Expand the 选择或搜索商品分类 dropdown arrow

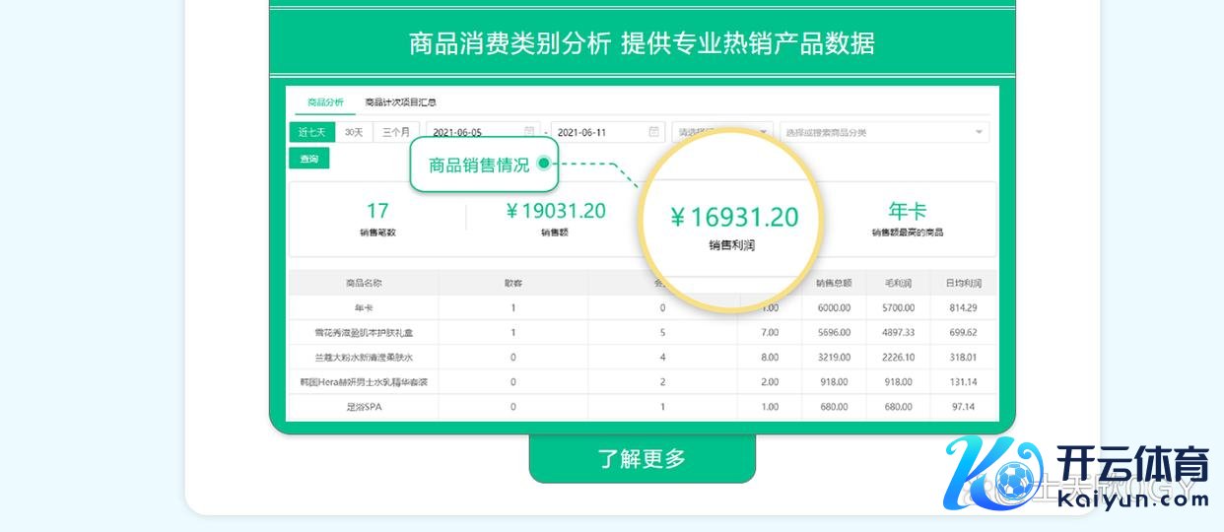coord(979,132)
